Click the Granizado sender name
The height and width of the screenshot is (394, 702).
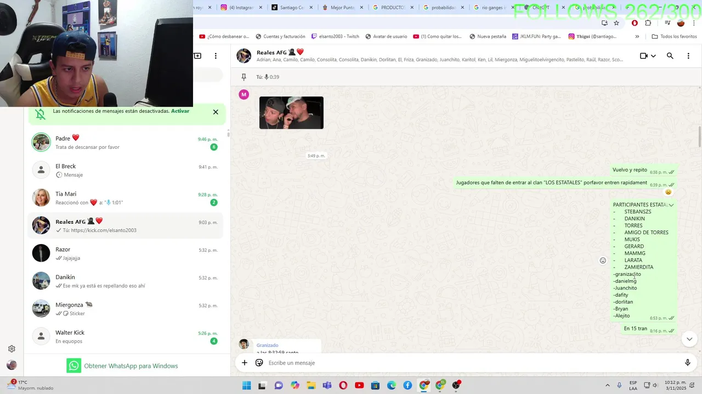click(267, 345)
